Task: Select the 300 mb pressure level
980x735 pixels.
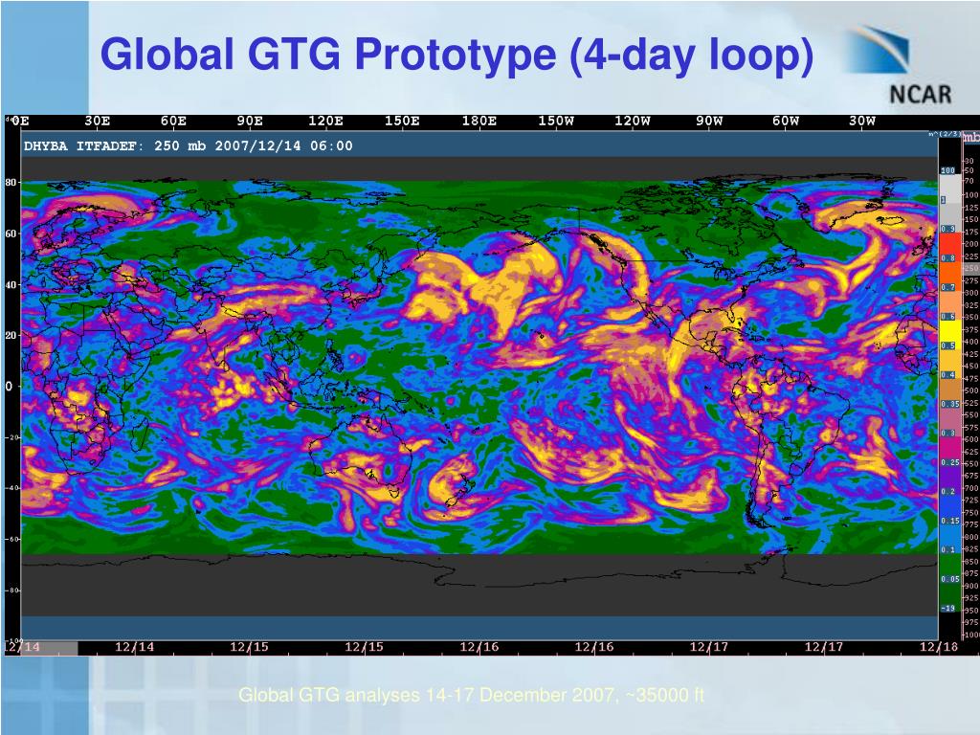Action: pos(971,293)
